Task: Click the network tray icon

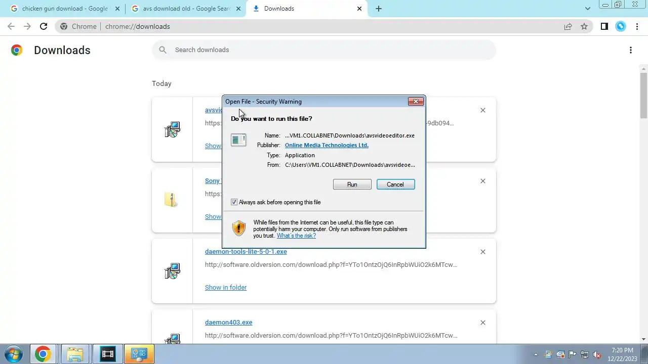Action: (585, 354)
